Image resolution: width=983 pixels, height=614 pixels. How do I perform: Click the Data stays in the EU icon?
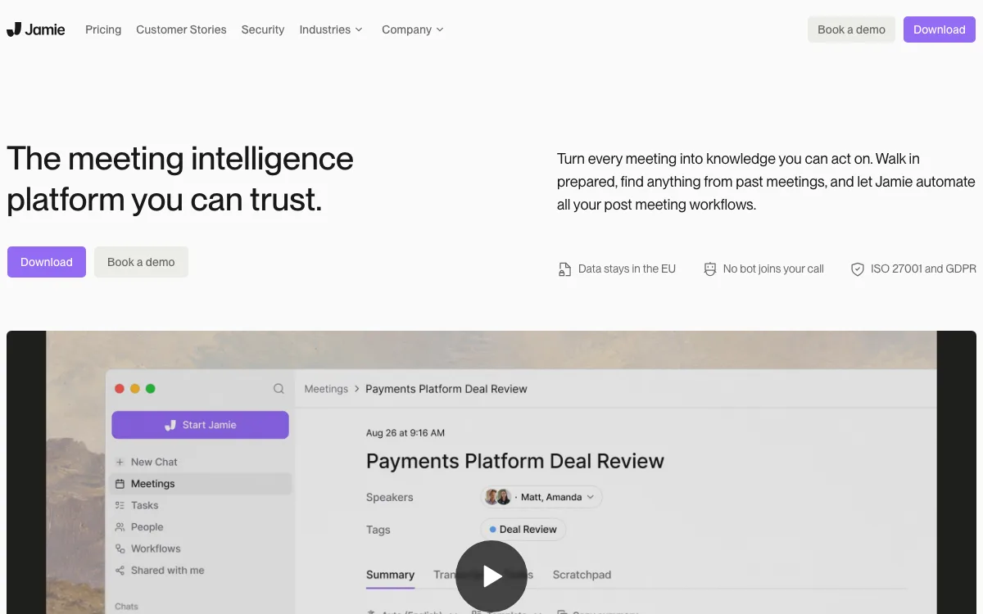coord(564,269)
